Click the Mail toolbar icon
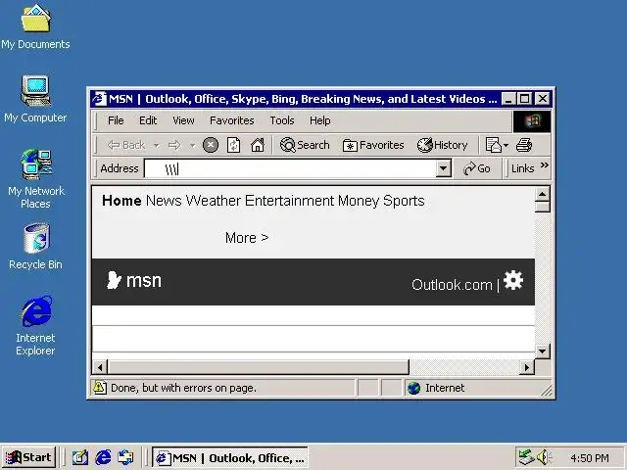The width and height of the screenshot is (627, 470). click(x=494, y=145)
